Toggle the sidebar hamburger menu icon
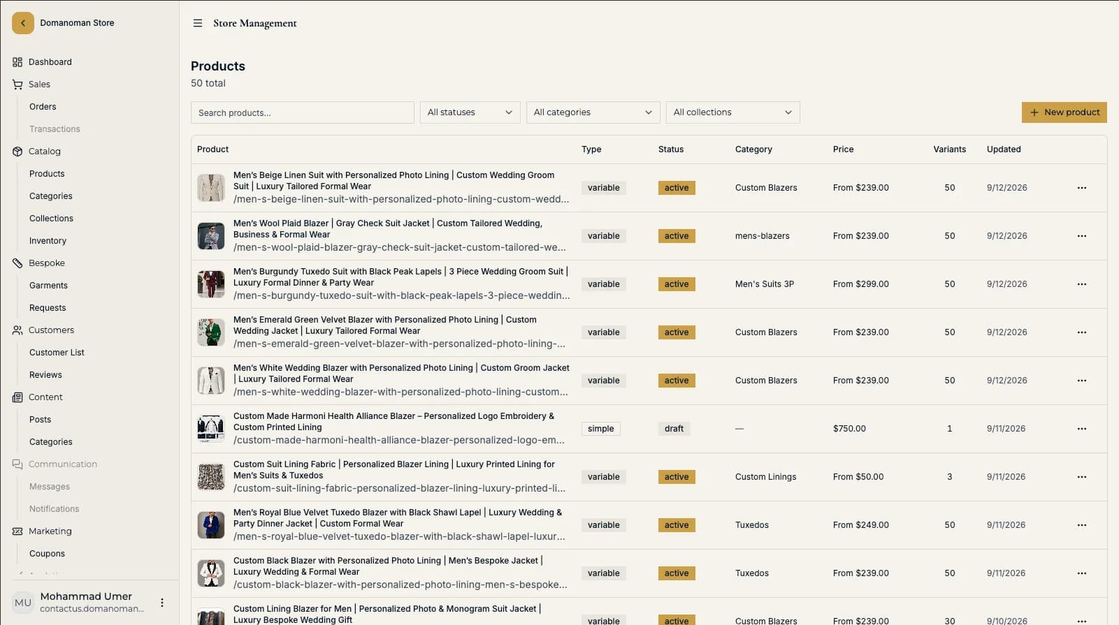1119x625 pixels. pos(198,23)
